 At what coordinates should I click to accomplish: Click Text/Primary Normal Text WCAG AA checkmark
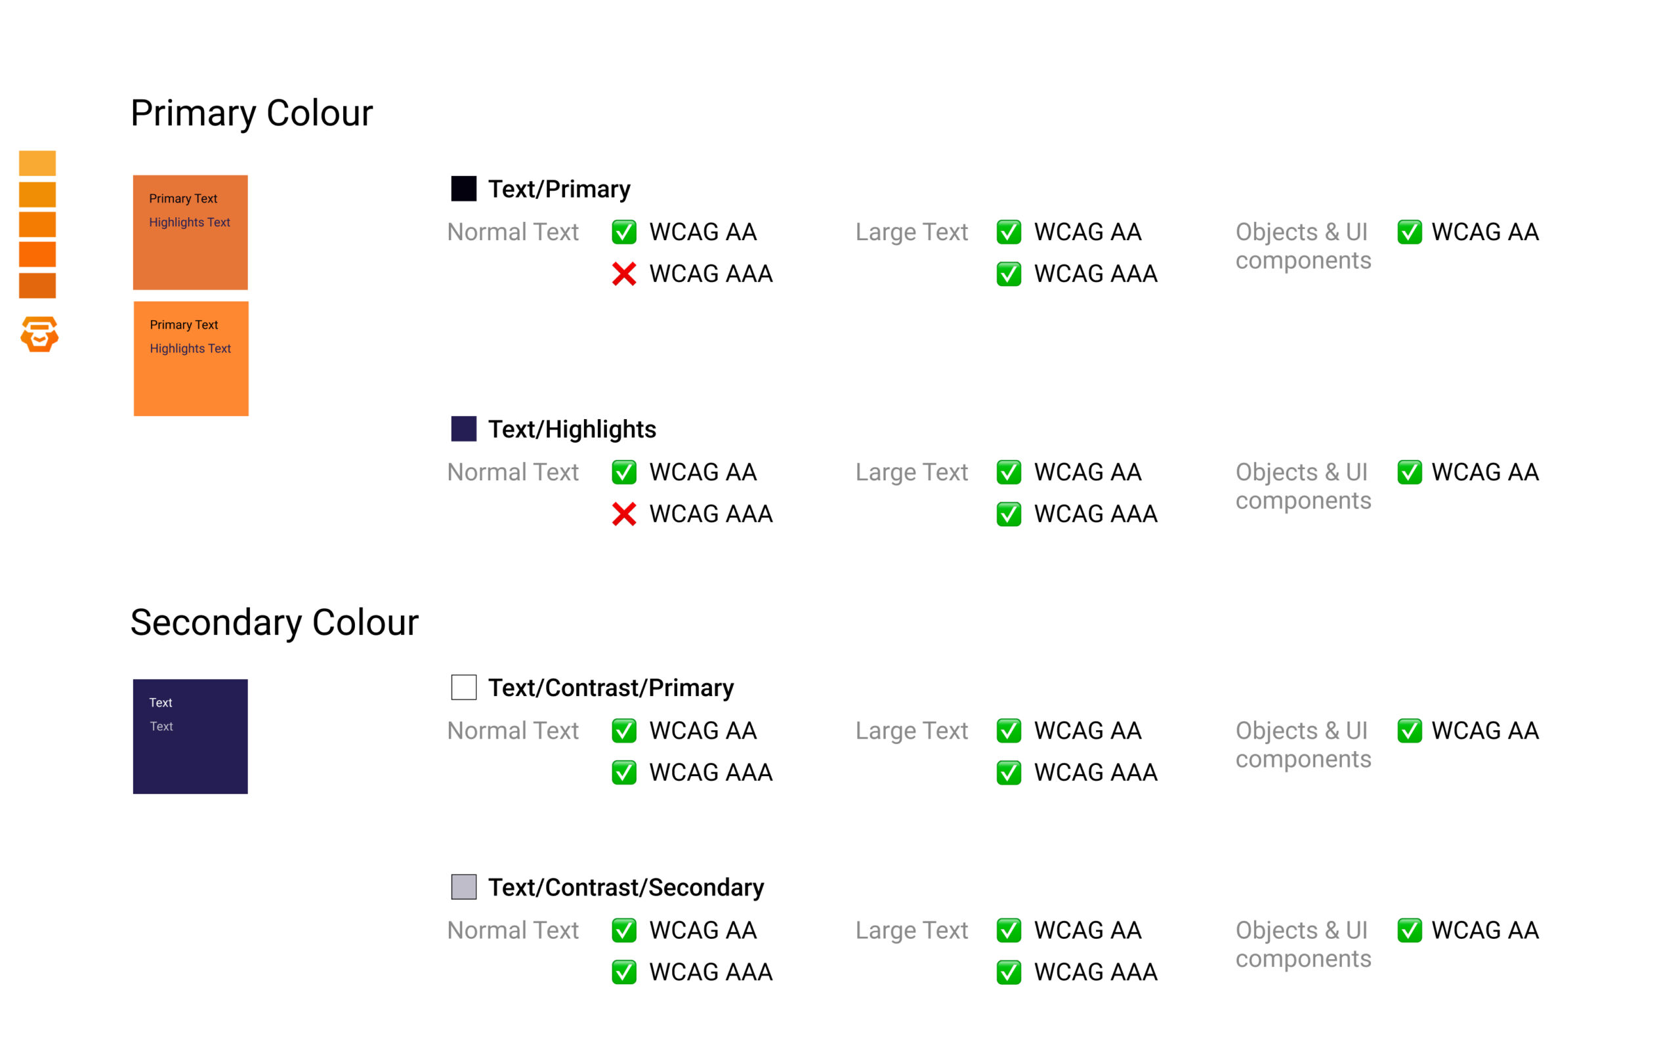pos(625,232)
